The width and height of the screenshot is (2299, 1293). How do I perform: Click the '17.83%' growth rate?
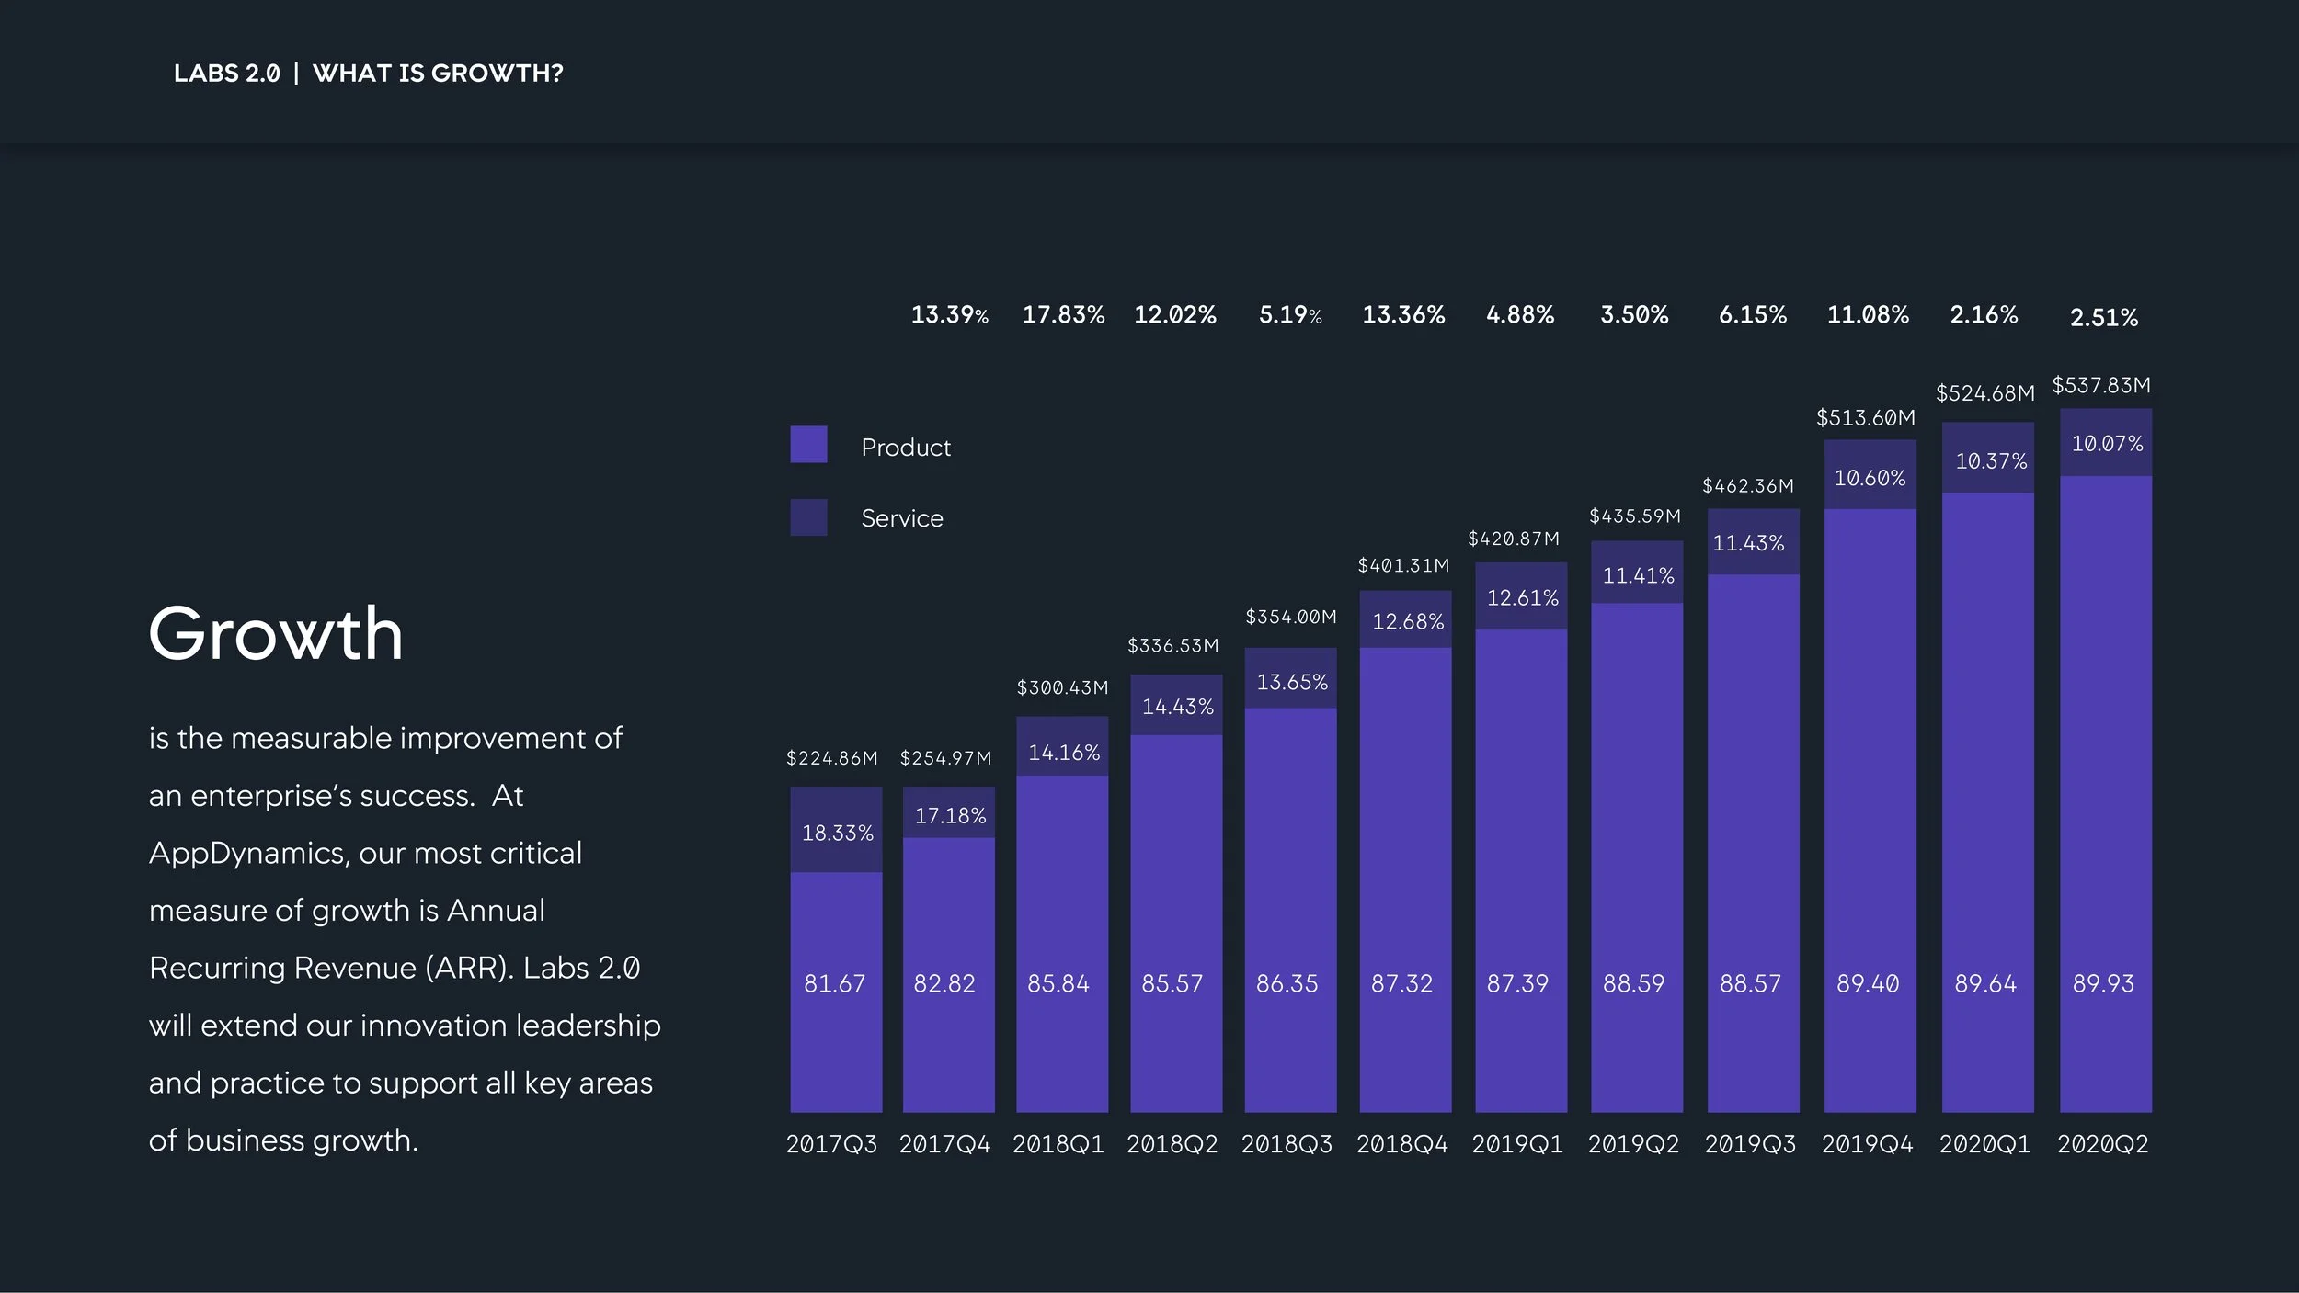[1064, 315]
